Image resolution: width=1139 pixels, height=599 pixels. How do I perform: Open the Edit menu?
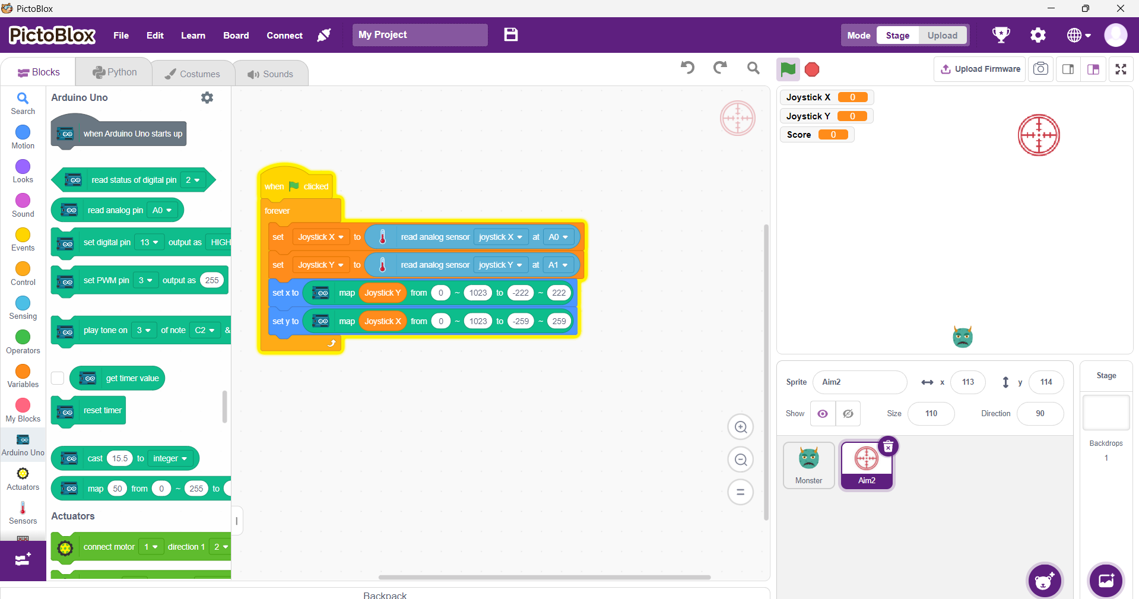(155, 36)
